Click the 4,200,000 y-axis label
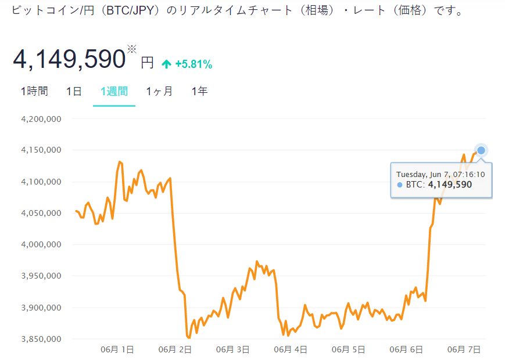The width and height of the screenshot is (505, 361). [41, 119]
